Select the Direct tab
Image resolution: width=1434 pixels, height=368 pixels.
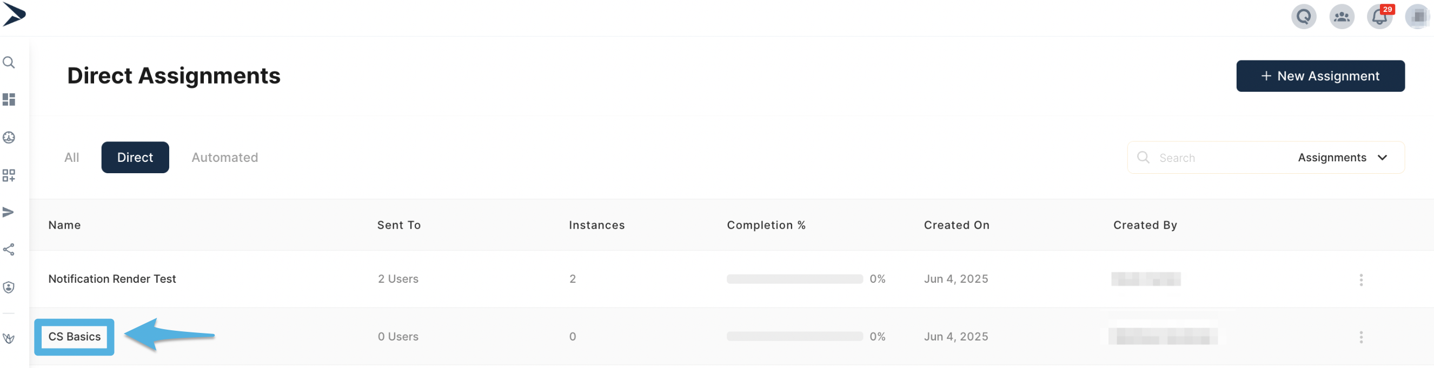pyautogui.click(x=135, y=158)
